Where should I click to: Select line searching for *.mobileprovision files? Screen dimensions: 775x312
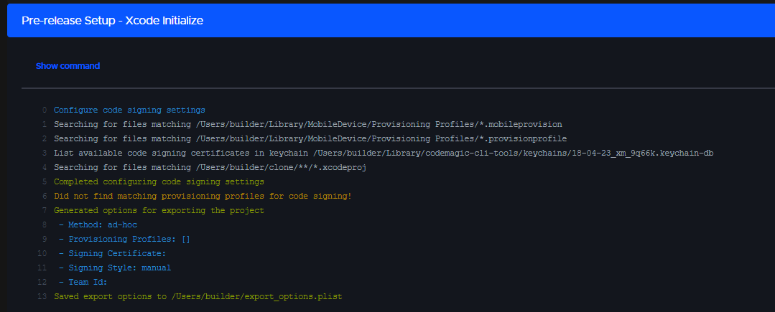pos(308,124)
